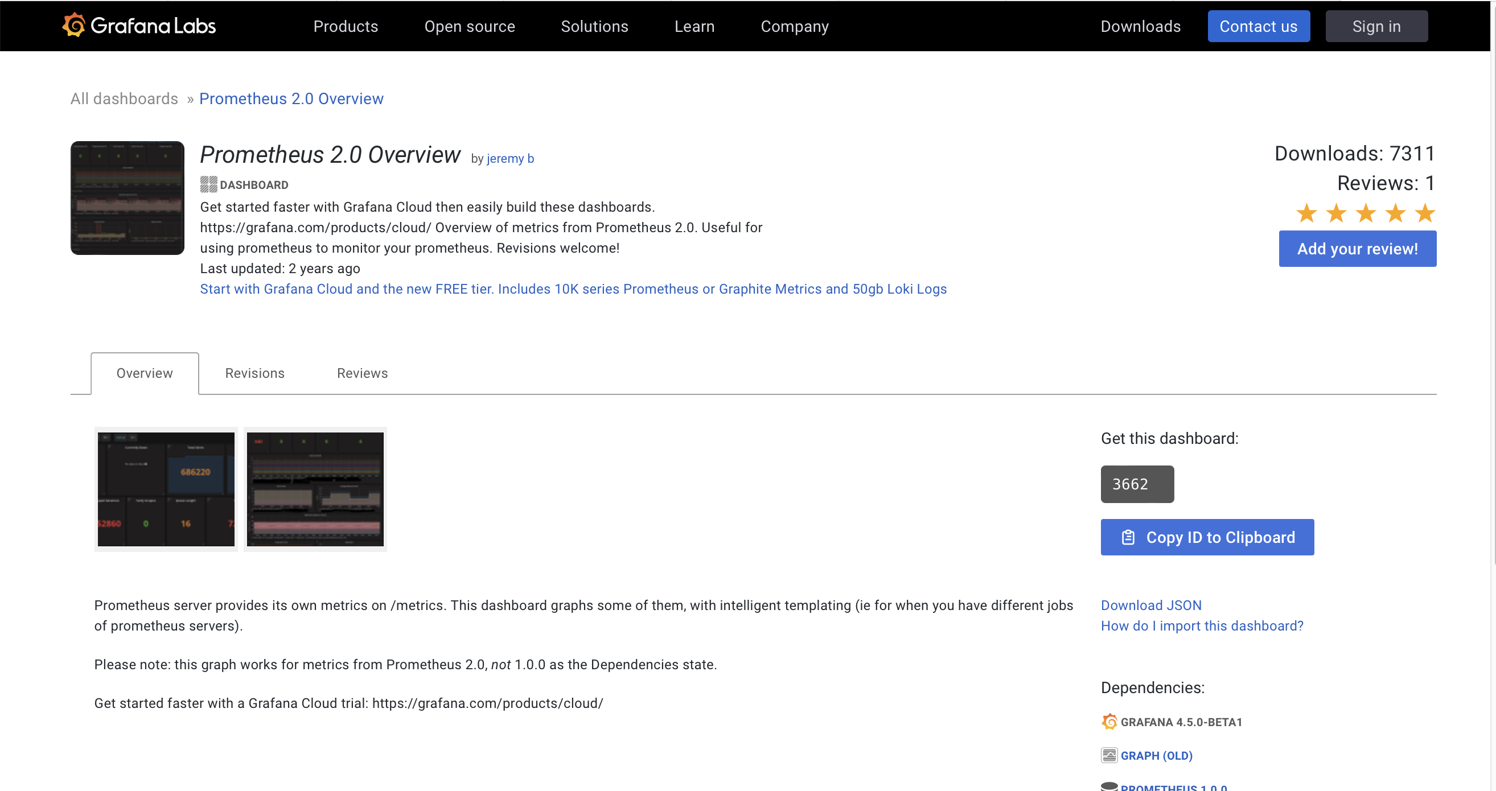
Task: Open the Learn menu
Action: point(694,26)
